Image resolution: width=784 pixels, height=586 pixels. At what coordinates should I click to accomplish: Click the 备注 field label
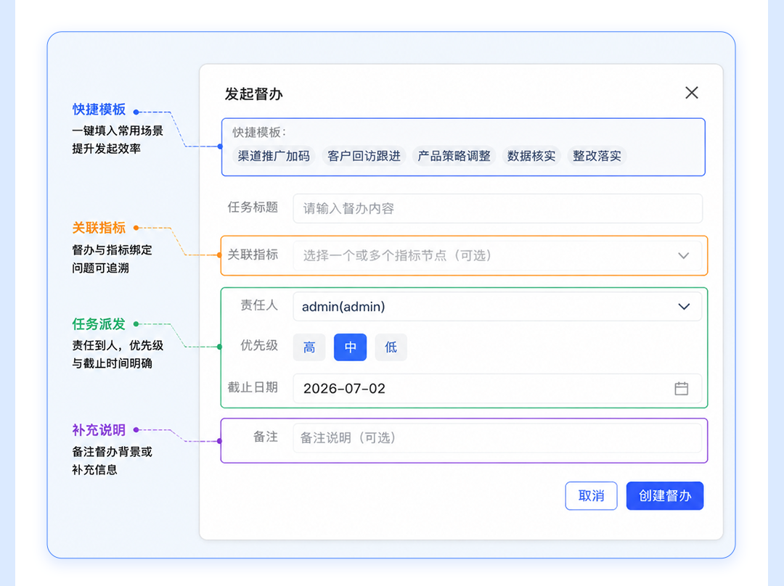click(266, 437)
